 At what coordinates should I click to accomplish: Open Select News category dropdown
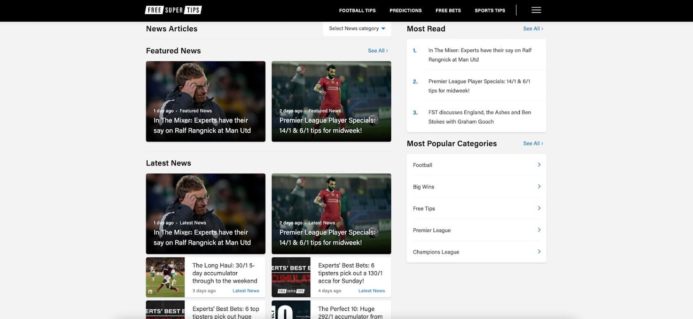click(357, 29)
